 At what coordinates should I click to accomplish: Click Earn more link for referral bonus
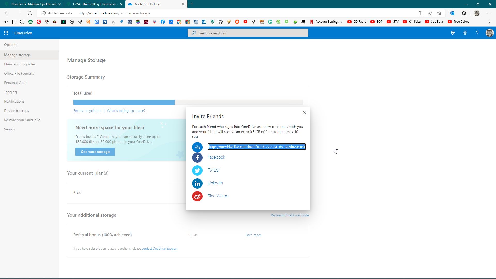point(253,235)
